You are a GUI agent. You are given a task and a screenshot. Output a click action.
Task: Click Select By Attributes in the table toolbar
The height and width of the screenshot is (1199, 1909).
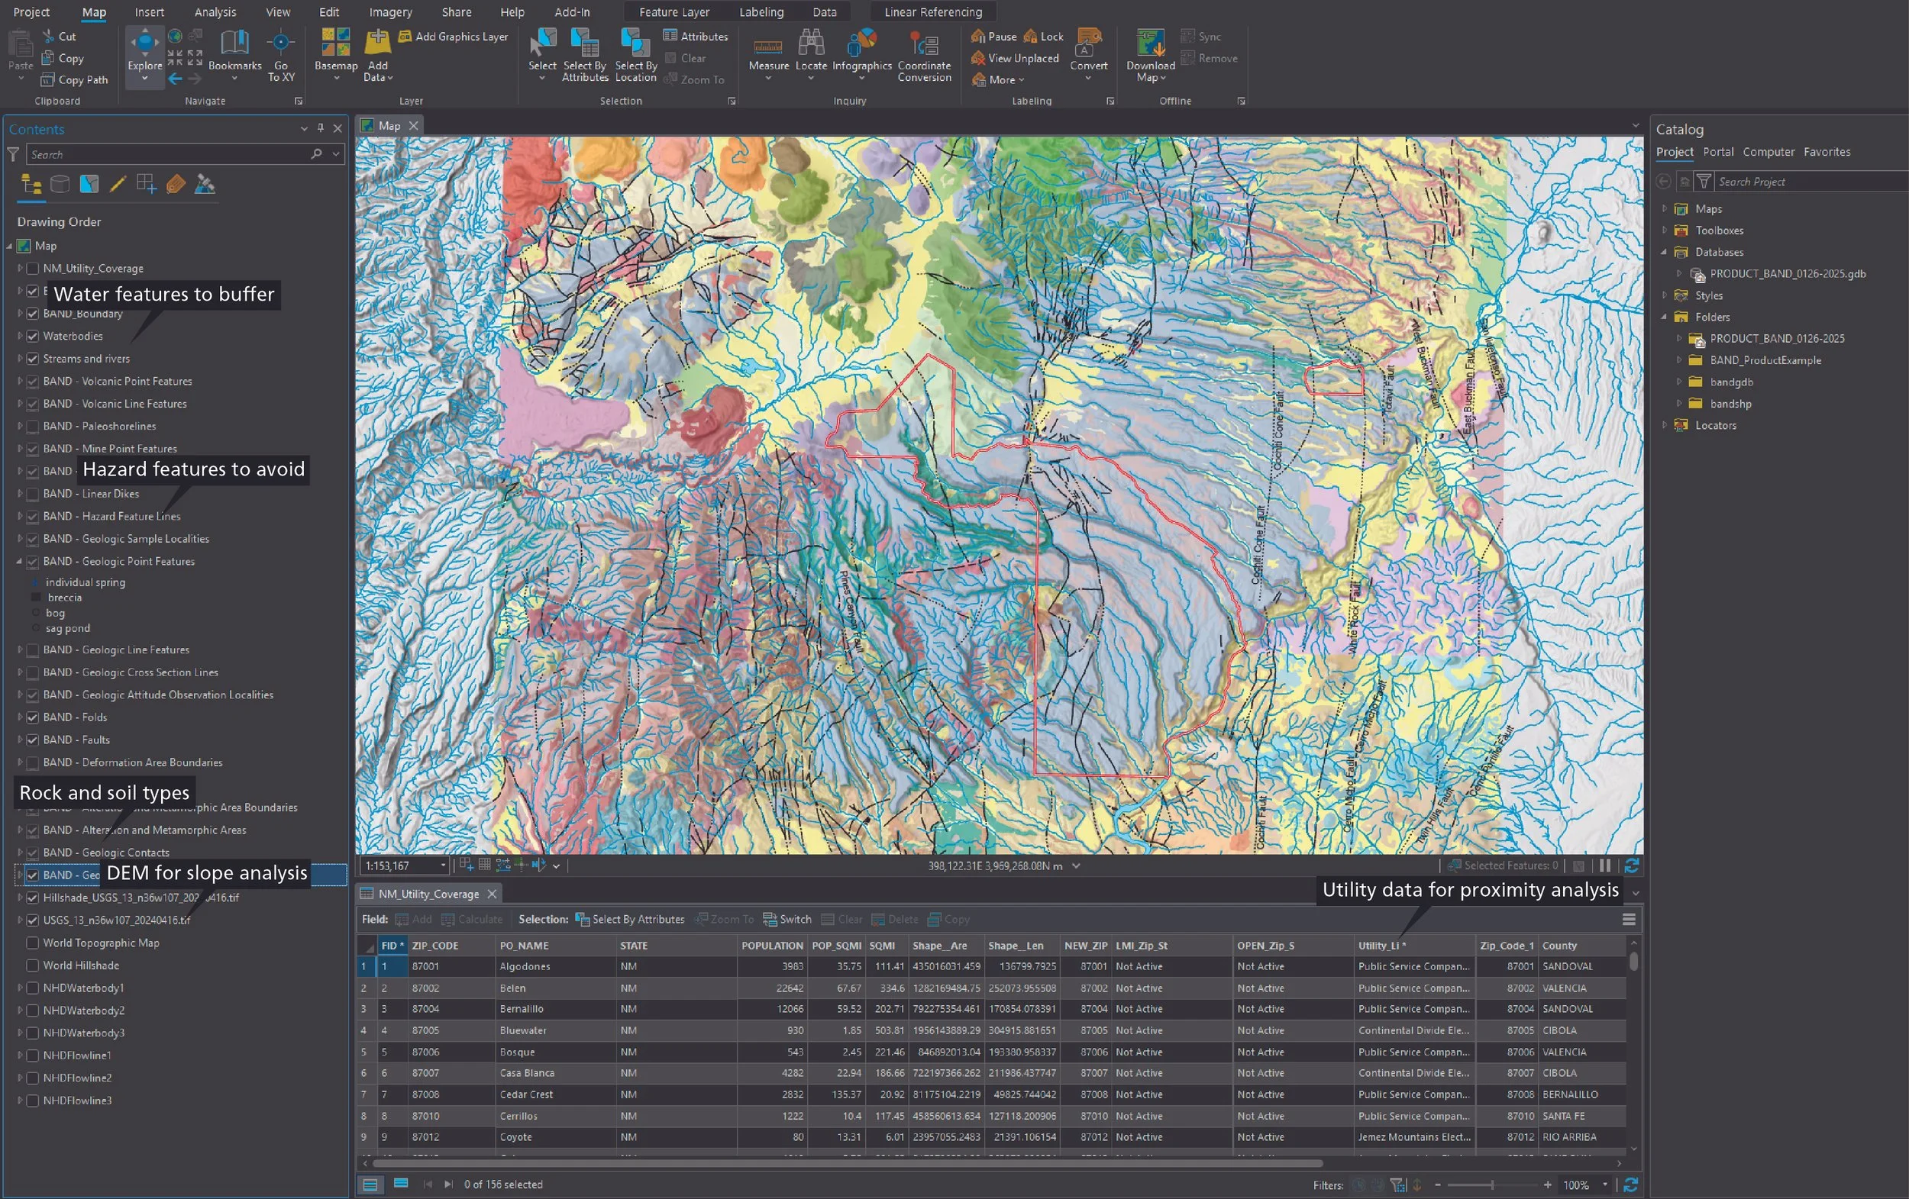629,919
